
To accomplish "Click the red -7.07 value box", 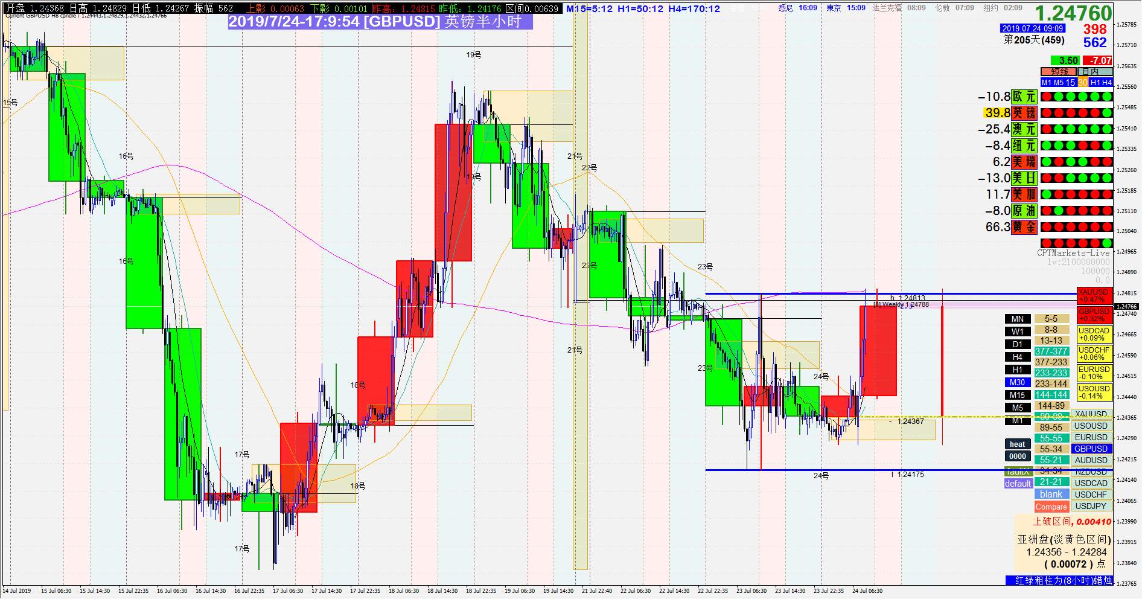I will (1098, 60).
